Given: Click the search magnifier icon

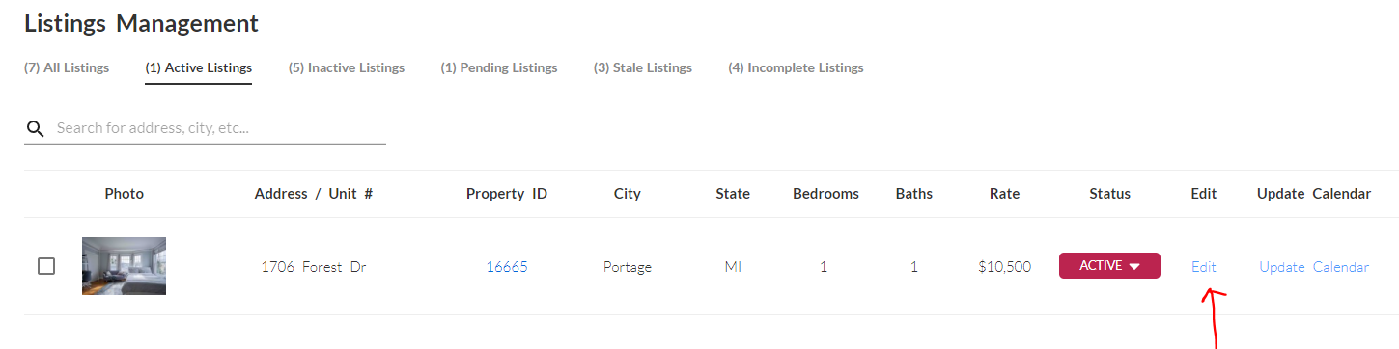Looking at the screenshot, I should [x=35, y=128].
